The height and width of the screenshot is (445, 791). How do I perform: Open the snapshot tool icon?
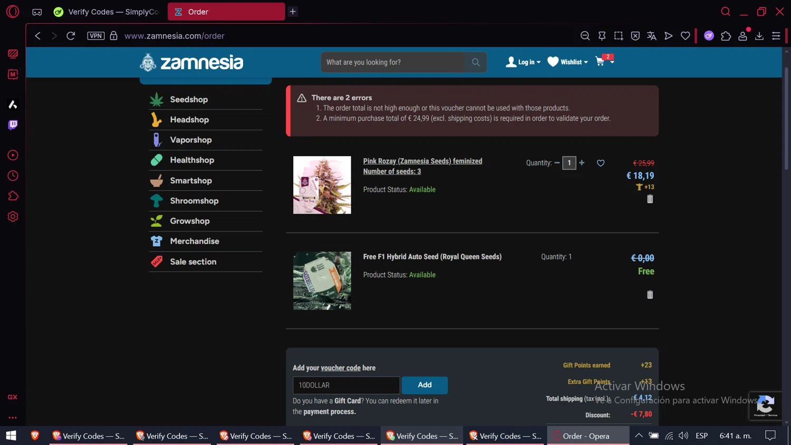click(619, 36)
